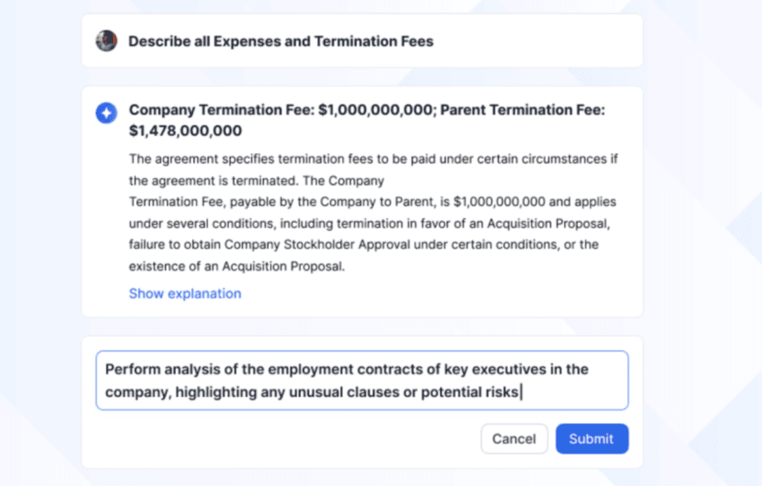Click the AI answer card body text
The width and height of the screenshot is (762, 486).
(x=372, y=213)
